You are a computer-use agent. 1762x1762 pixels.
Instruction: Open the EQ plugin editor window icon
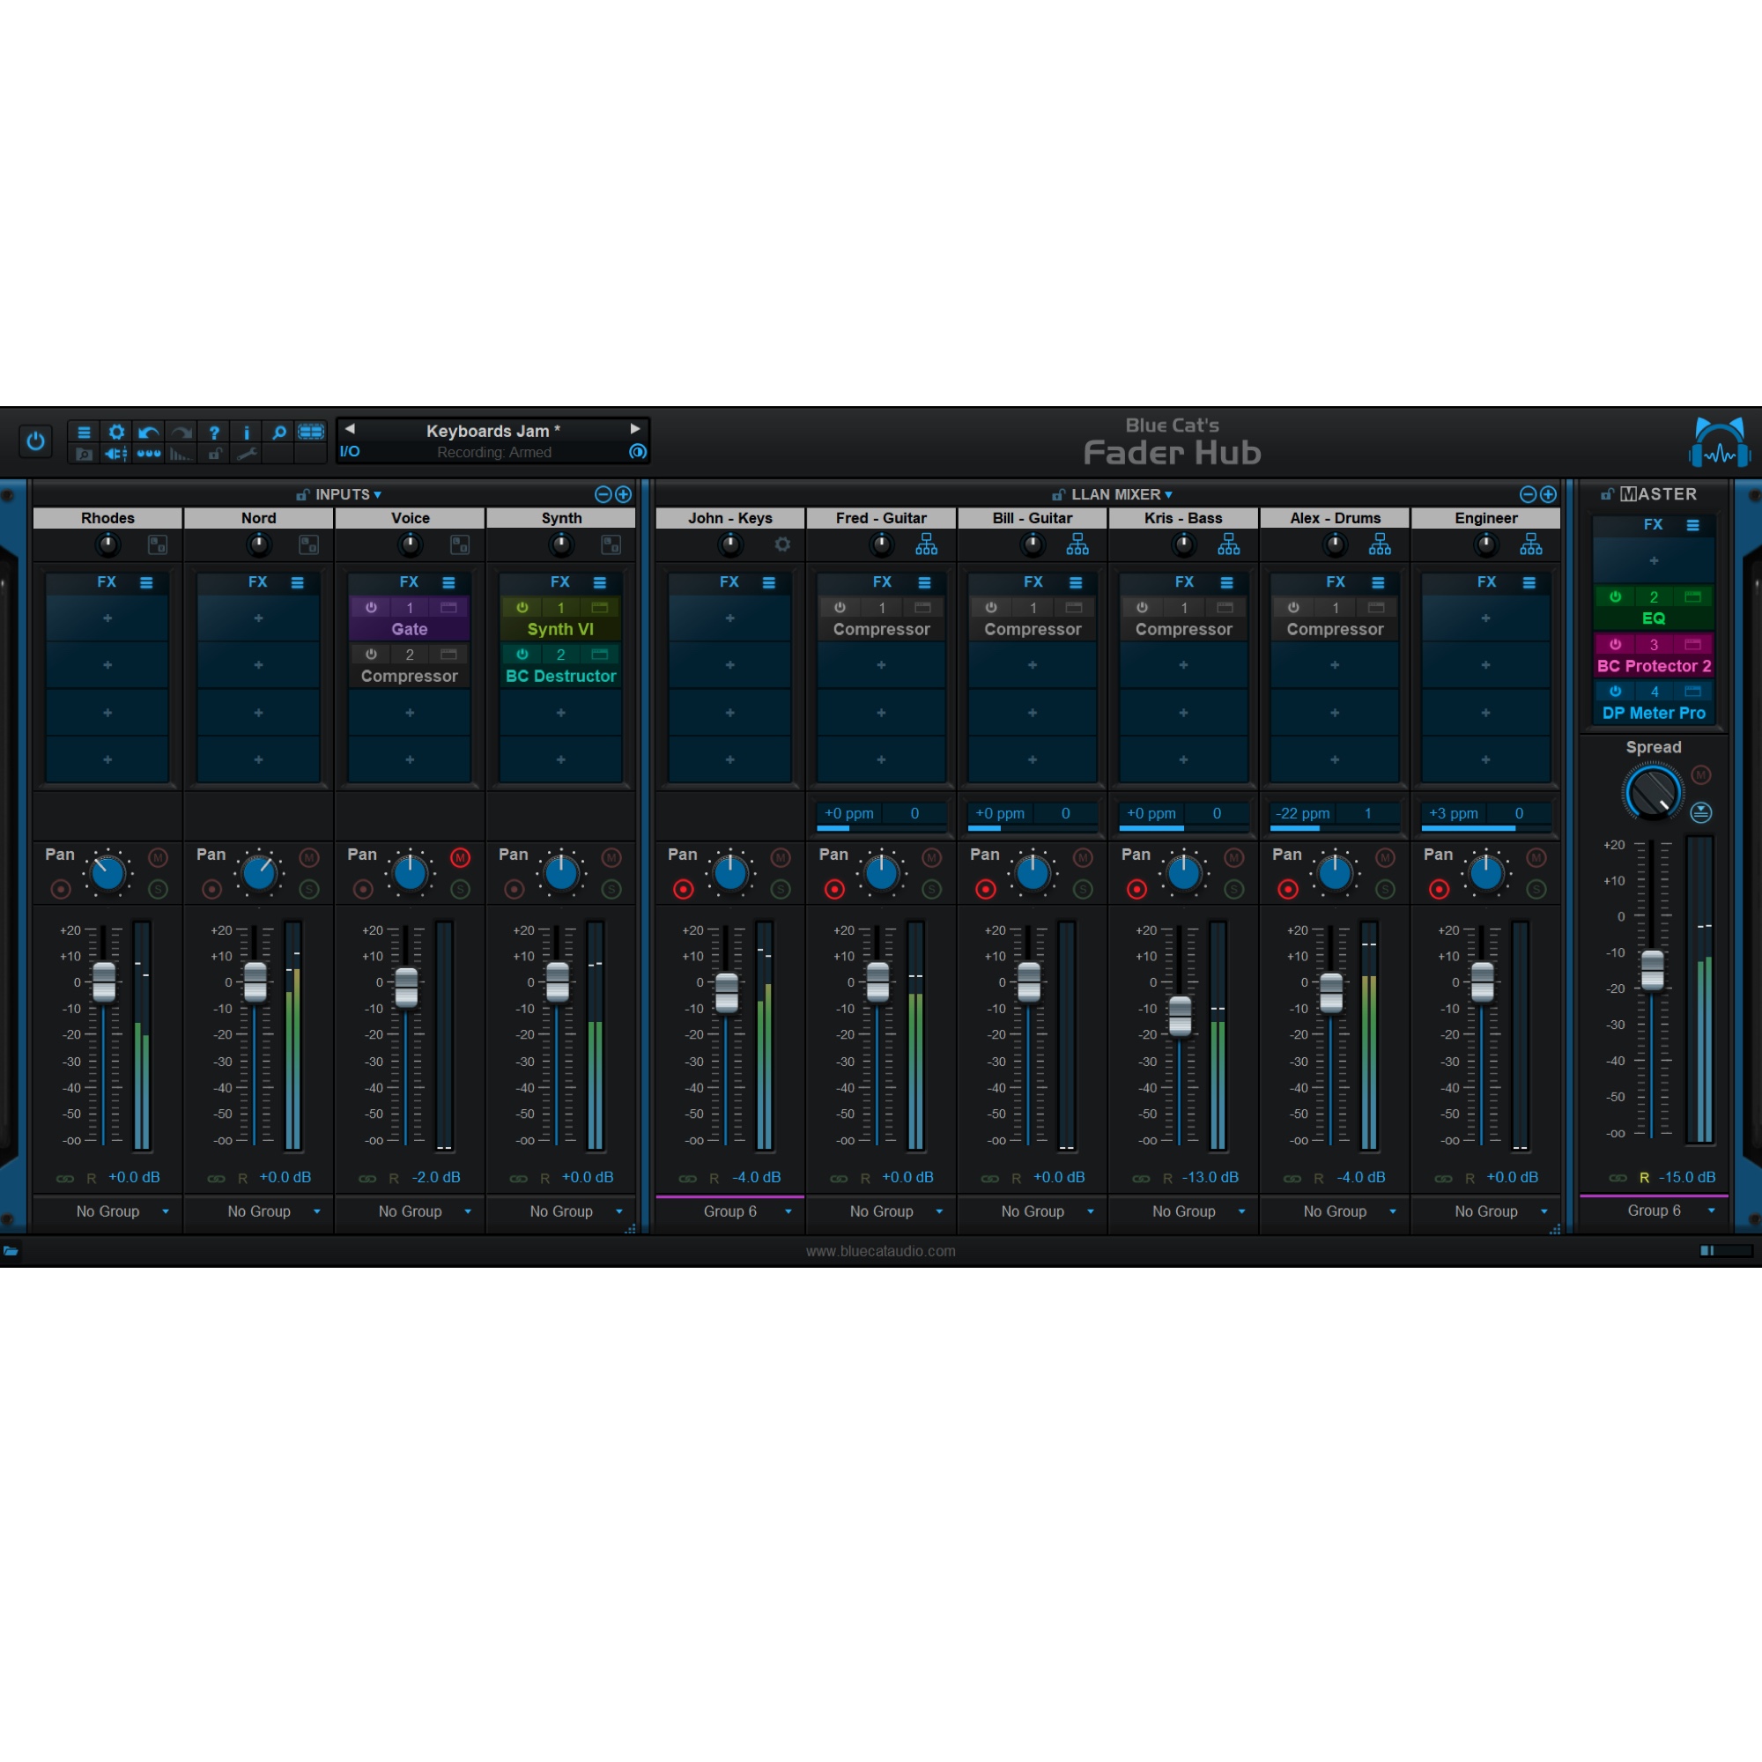[x=1692, y=597]
